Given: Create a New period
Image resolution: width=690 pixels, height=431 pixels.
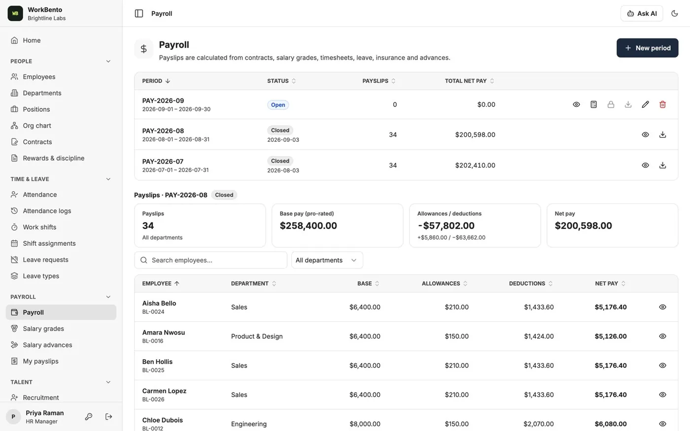Looking at the screenshot, I should tap(647, 48).
